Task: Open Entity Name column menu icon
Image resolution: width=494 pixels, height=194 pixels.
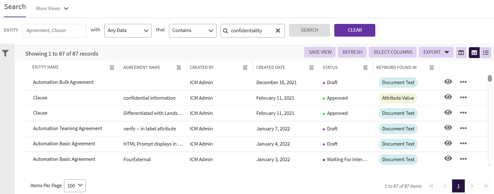Action: point(112,67)
